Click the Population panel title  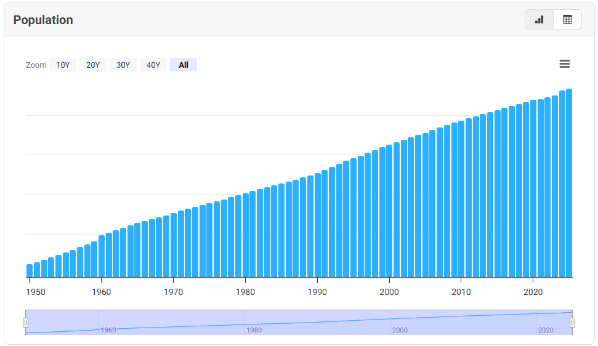(x=43, y=20)
